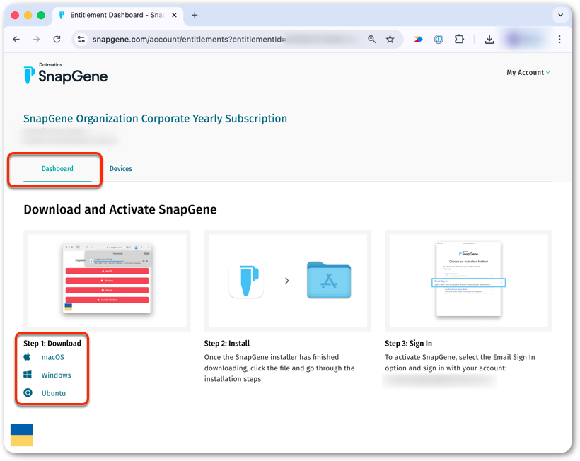Open the colorful arrow browser extension
Viewport: 580px width, 461px height.
[418, 39]
